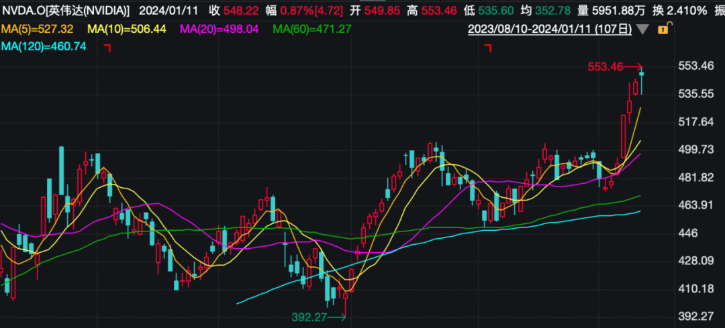This screenshot has width=725, height=328.
Task: Click the 553.46 high price annotation
Action: pos(606,66)
